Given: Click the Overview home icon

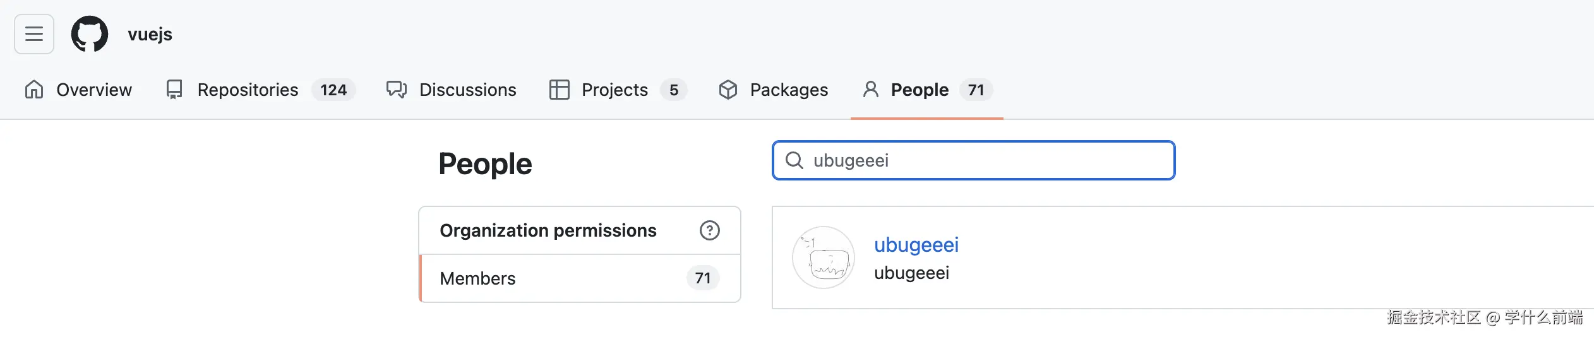Looking at the screenshot, I should (x=34, y=90).
